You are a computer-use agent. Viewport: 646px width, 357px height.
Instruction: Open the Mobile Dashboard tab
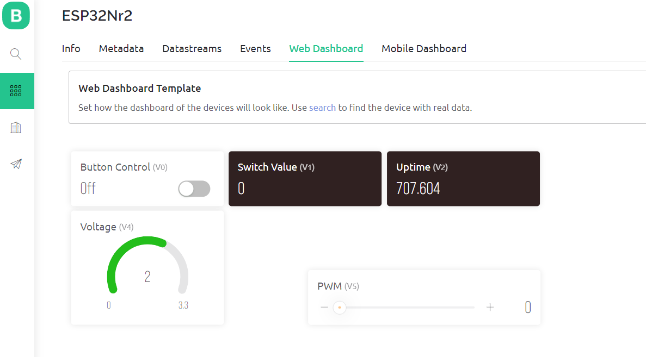pos(423,49)
